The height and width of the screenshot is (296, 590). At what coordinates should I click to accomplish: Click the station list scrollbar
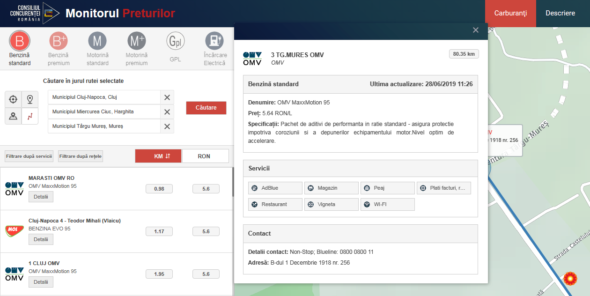point(233,183)
